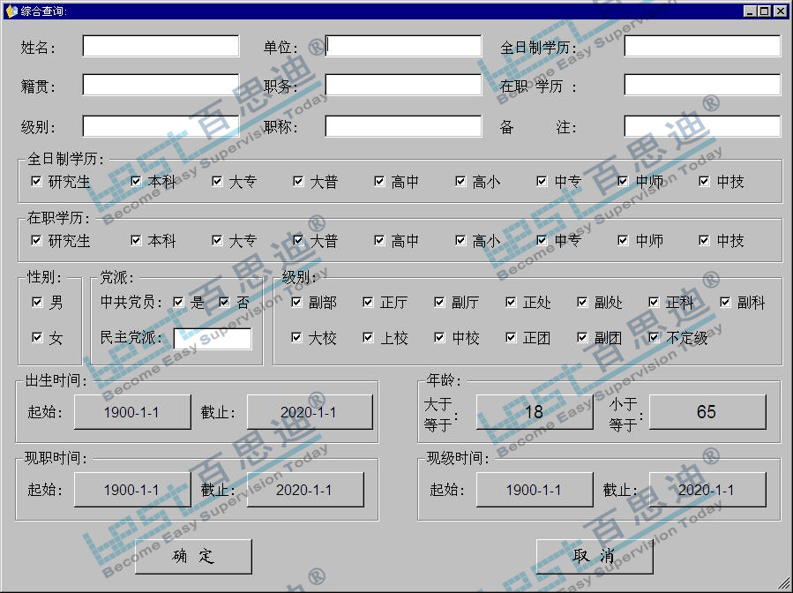Maximize the 综合查询 window
Image resolution: width=793 pixels, height=593 pixels.
pyautogui.click(x=764, y=11)
